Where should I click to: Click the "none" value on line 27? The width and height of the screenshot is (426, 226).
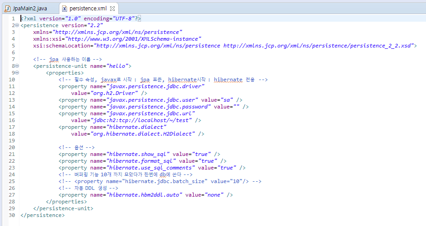coord(214,194)
